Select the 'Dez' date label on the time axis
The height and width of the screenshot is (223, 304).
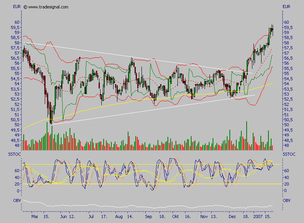tap(232, 216)
